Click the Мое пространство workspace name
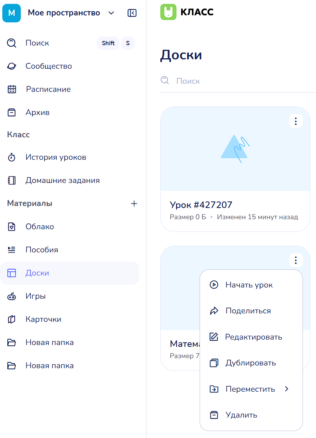 [64, 13]
